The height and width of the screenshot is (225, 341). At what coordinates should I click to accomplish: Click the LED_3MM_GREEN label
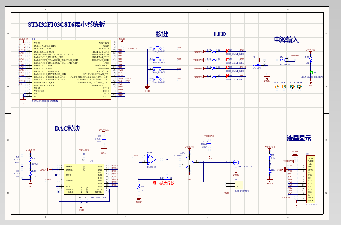(312, 77)
